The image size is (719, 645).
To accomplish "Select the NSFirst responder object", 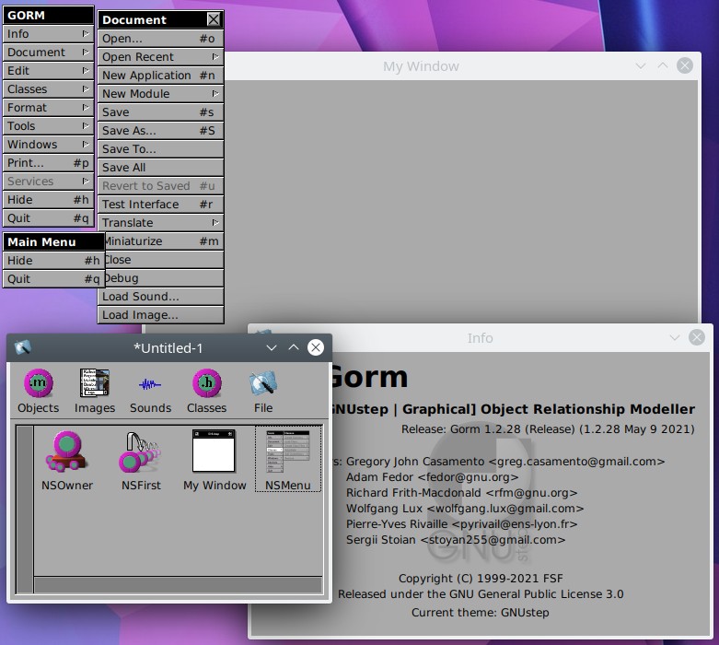I will (141, 460).
